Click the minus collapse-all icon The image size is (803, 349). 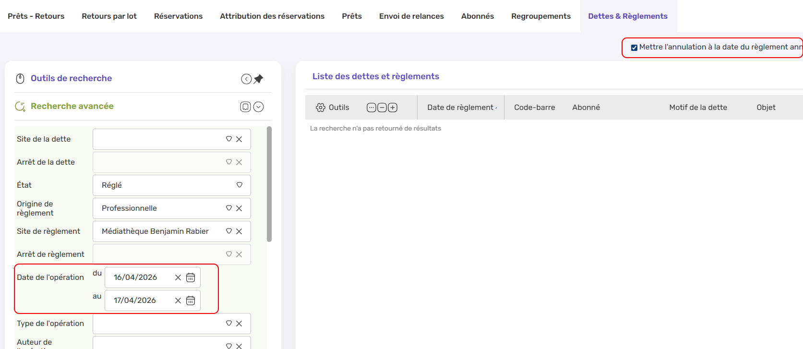point(382,108)
